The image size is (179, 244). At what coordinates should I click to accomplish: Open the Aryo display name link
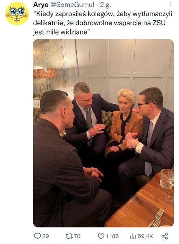tap(41, 5)
